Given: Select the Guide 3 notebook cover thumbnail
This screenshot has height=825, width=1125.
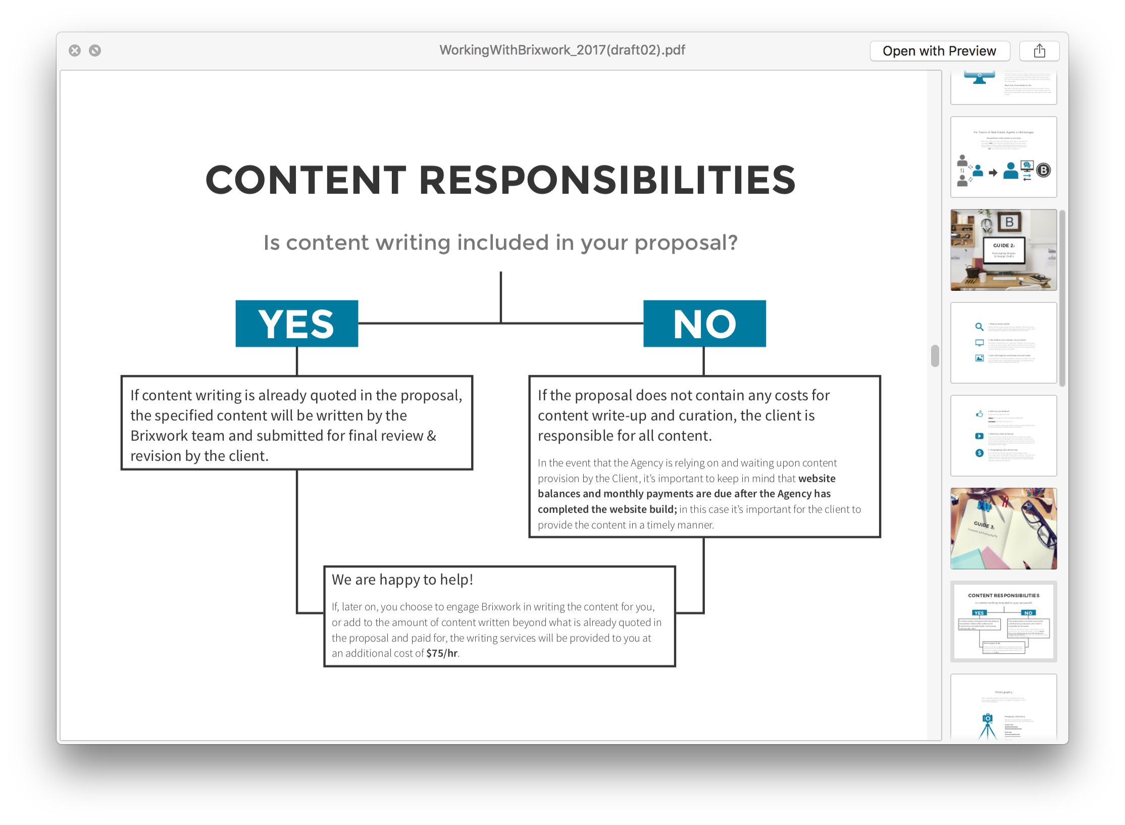Looking at the screenshot, I should tap(1003, 529).
